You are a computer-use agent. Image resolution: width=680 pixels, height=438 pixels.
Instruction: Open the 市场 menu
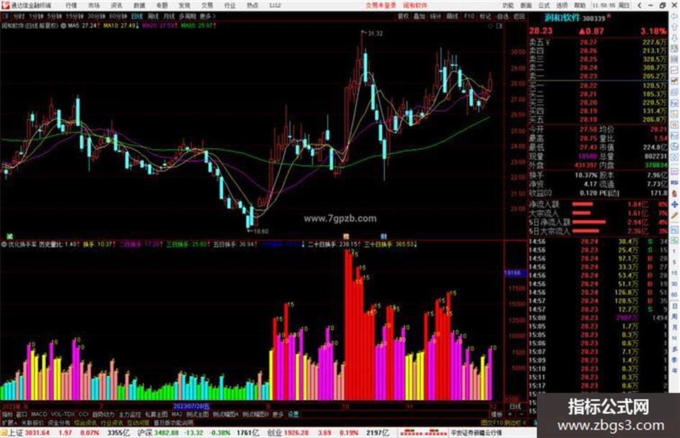point(94,5)
